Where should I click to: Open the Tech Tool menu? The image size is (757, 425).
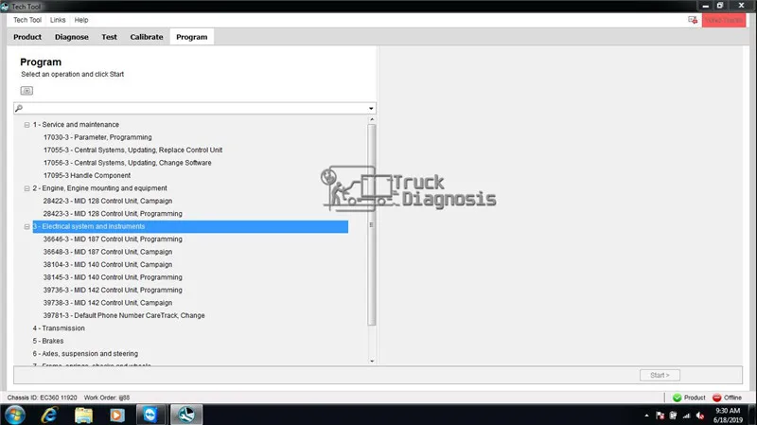[x=27, y=20]
